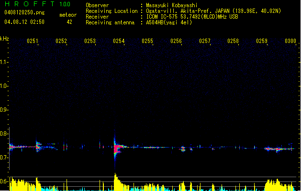The image size is (301, 191).
Task: Click the 0.8 kHz axis label
Action: point(3,134)
